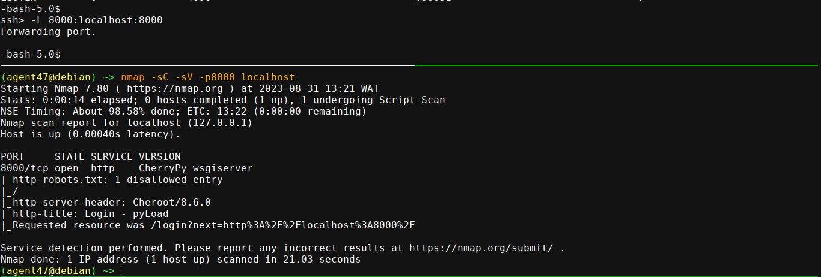The height and width of the screenshot is (277, 821).
Task: Click the nmap -sC -sV -p8000 command
Action: (207, 77)
